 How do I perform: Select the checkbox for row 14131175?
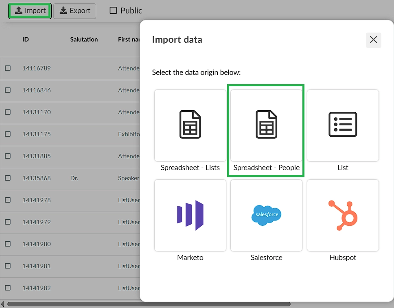(x=8, y=134)
